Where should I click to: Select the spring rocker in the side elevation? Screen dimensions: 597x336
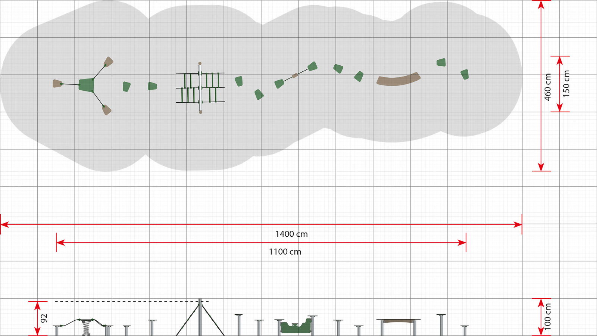(x=87, y=326)
